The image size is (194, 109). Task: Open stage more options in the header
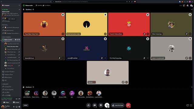[181, 5]
